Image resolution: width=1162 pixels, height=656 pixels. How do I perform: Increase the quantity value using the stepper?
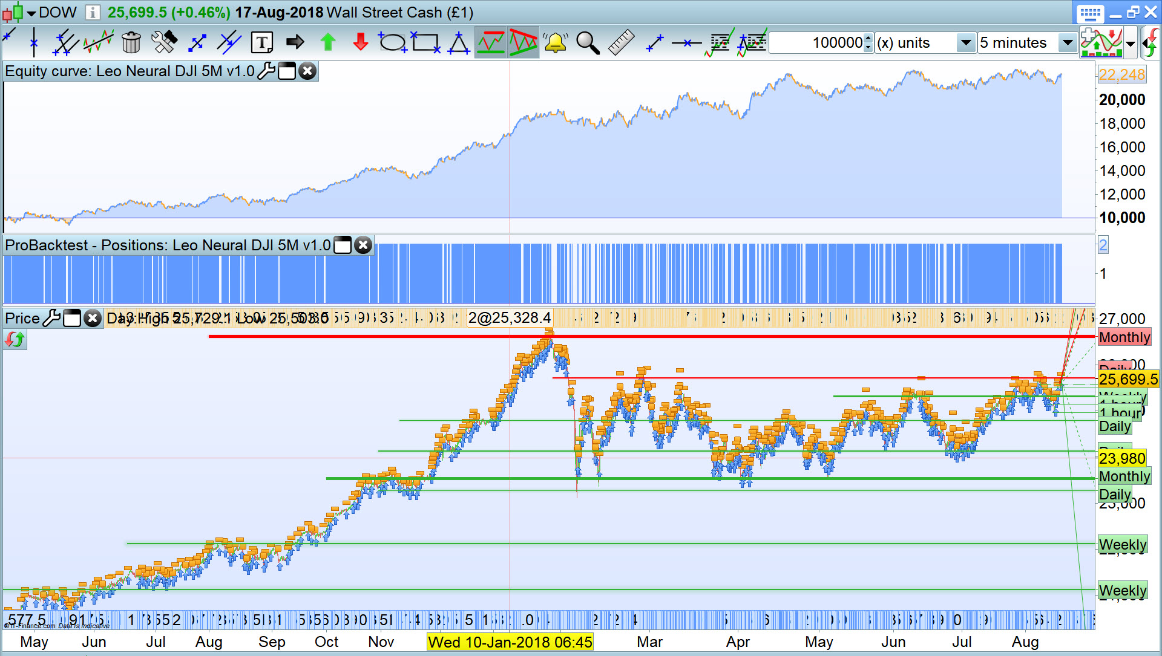868,39
